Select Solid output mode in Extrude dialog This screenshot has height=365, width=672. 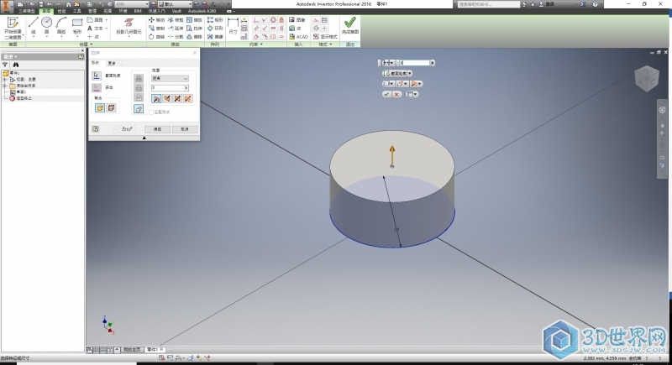pos(100,108)
